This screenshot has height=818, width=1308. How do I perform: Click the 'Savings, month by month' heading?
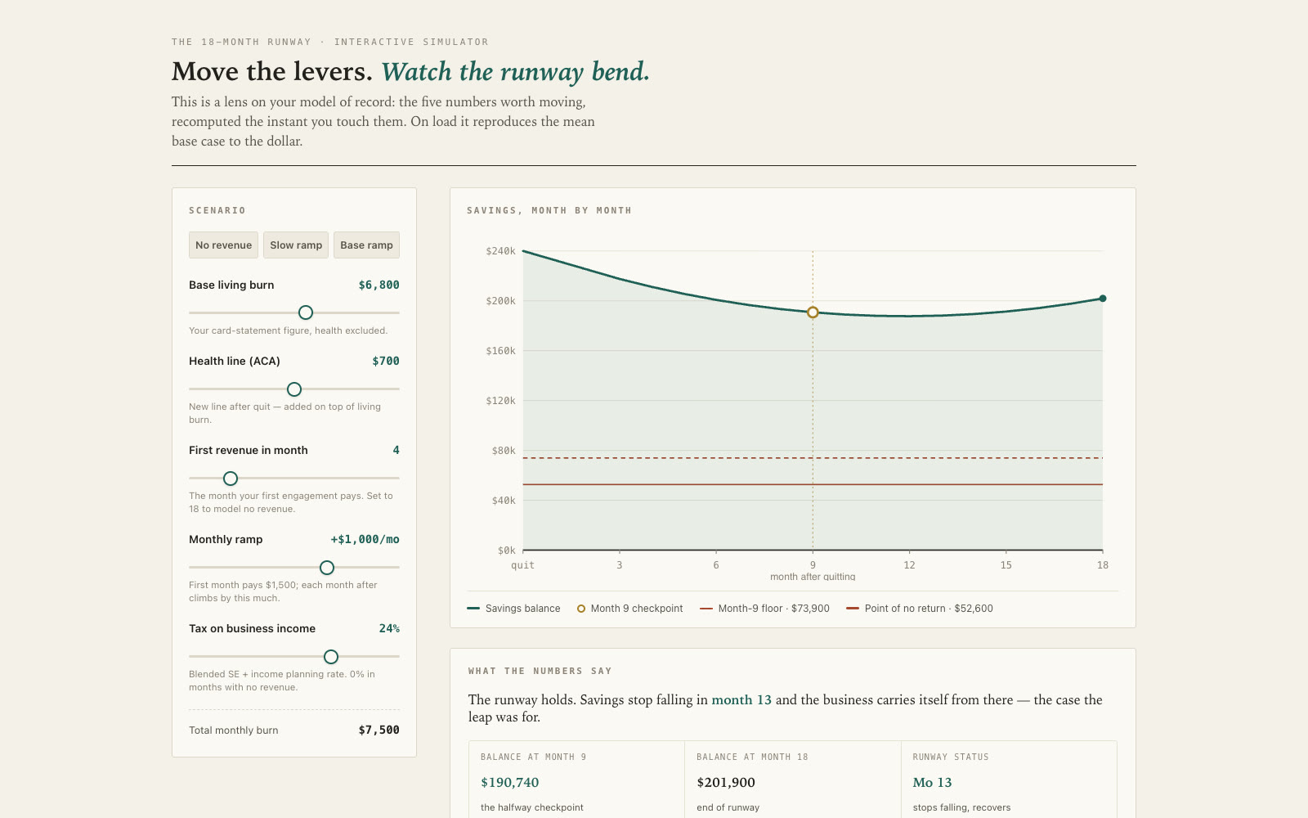[x=549, y=211]
